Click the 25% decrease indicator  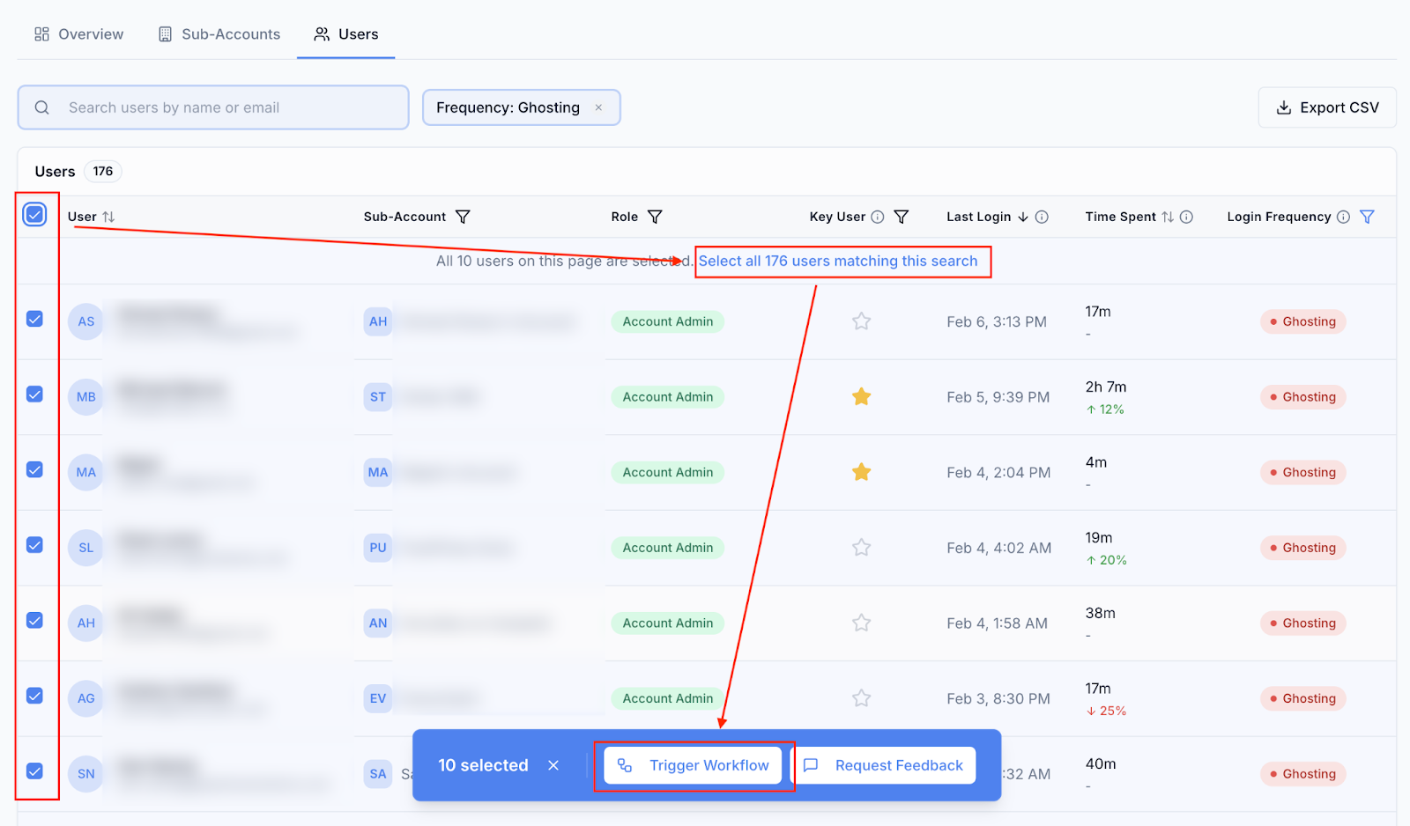tap(1106, 711)
